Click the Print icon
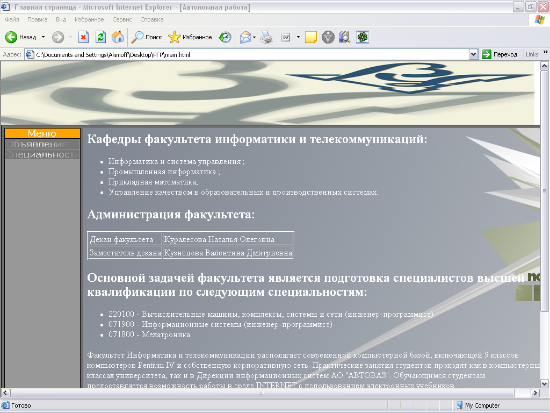This screenshot has height=413, width=550. pyautogui.click(x=266, y=37)
